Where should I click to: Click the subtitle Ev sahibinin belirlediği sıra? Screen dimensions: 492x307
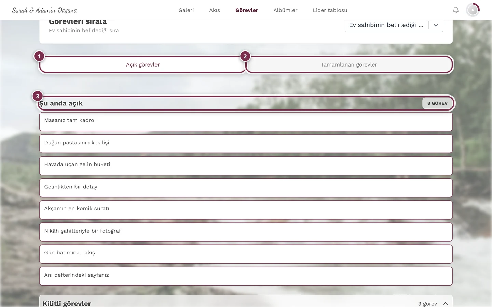[84, 30]
